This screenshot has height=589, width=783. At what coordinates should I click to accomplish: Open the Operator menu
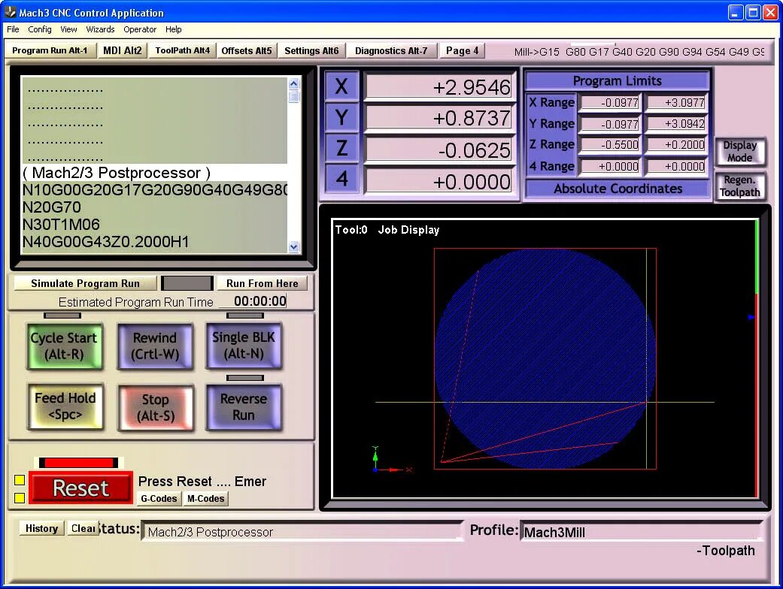140,29
